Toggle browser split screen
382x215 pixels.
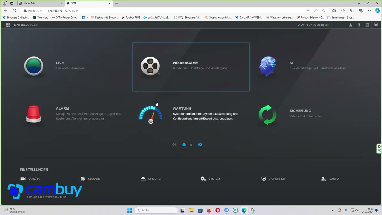[x=334, y=10]
